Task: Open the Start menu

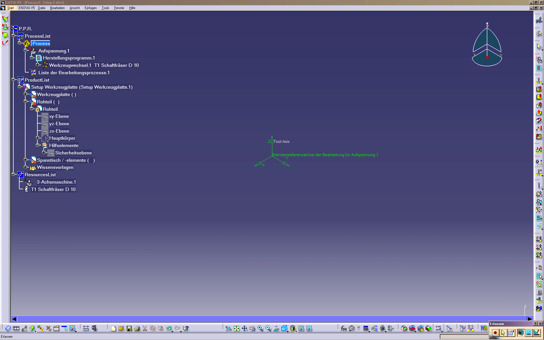Action: tap(10, 8)
